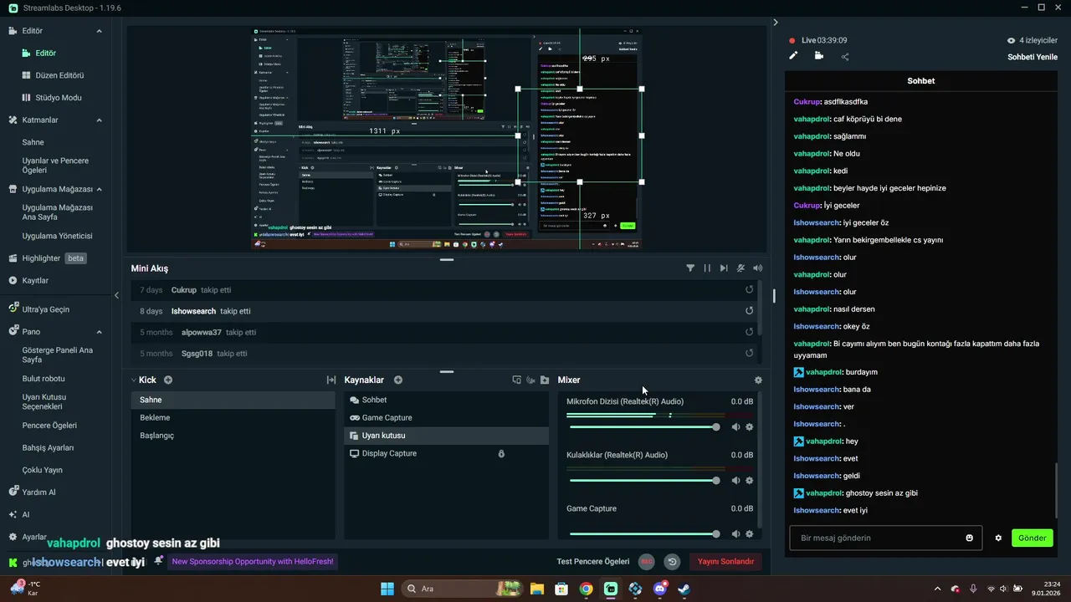Collapse the chat panel with top arrow
Image resolution: width=1071 pixels, height=602 pixels.
tap(776, 22)
